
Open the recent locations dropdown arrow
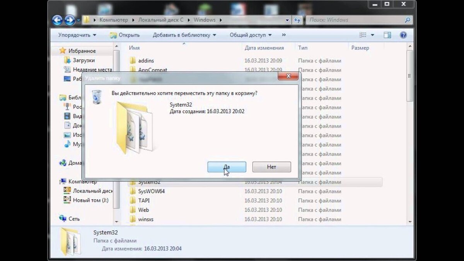click(x=78, y=20)
